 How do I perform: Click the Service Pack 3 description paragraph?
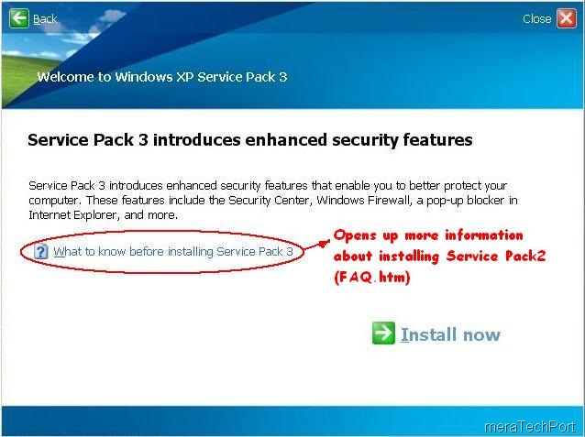click(x=272, y=201)
